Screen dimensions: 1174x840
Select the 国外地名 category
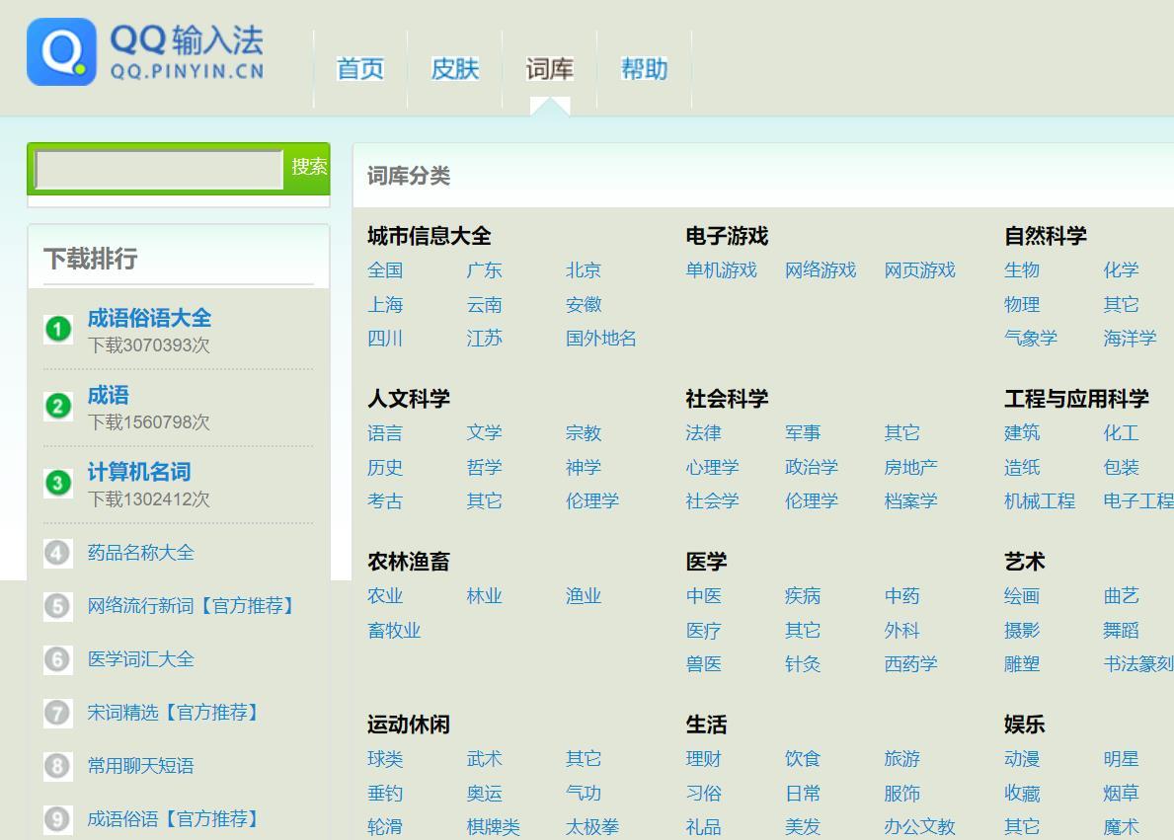click(601, 339)
